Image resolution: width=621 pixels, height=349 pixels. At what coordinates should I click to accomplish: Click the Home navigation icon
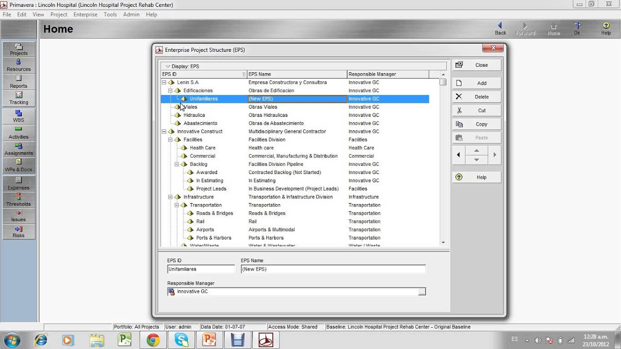click(x=554, y=30)
